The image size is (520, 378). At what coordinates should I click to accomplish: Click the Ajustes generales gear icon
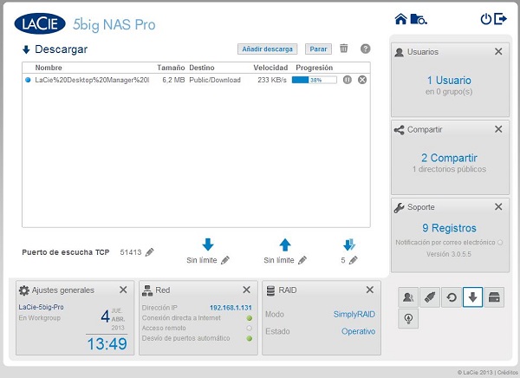click(24, 290)
